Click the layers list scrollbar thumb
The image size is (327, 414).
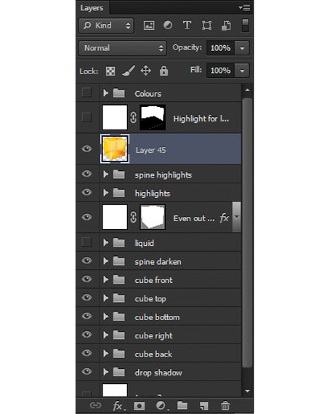tap(247, 232)
